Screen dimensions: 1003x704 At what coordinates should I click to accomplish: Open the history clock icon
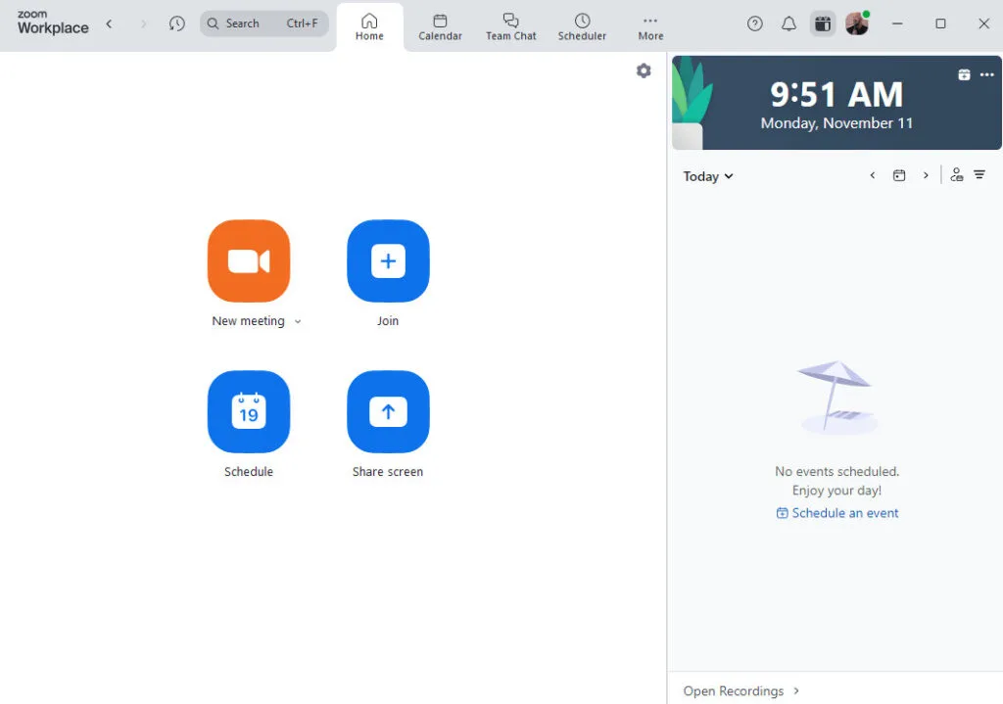[176, 23]
